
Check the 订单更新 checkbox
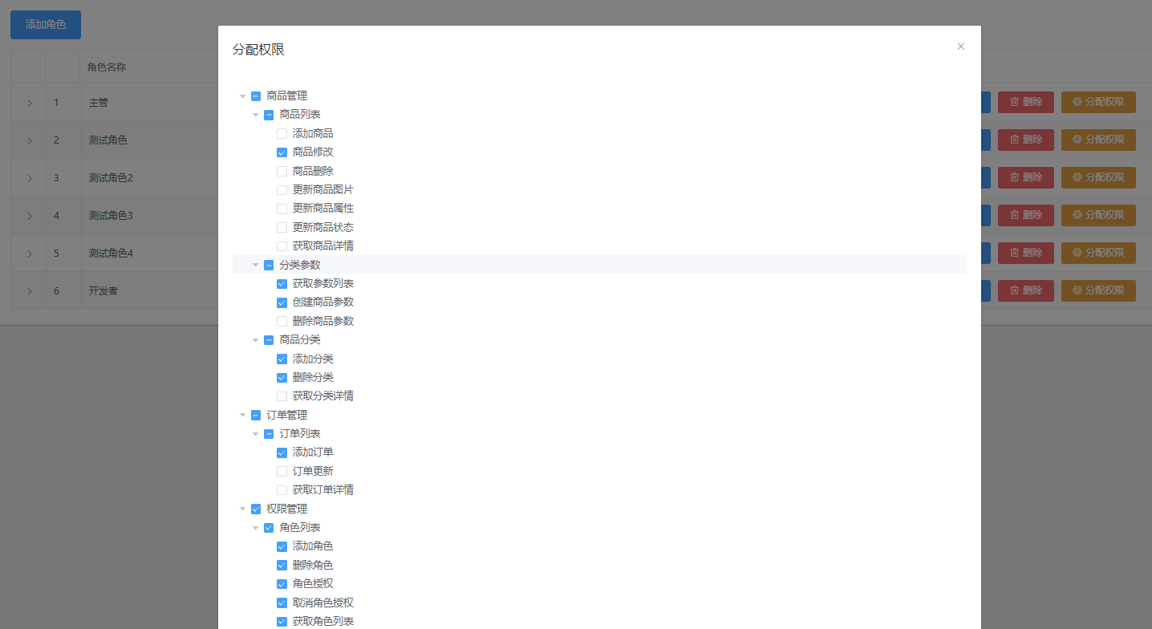click(x=282, y=471)
